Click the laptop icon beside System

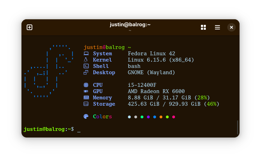pos(86,54)
